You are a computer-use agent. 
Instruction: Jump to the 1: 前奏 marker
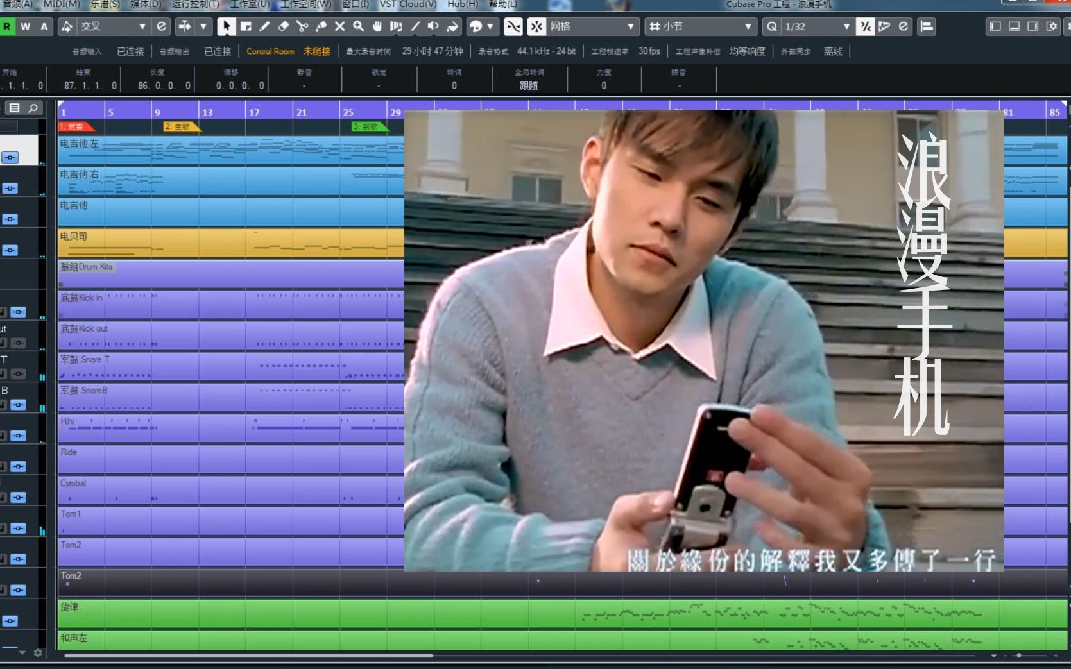point(76,127)
